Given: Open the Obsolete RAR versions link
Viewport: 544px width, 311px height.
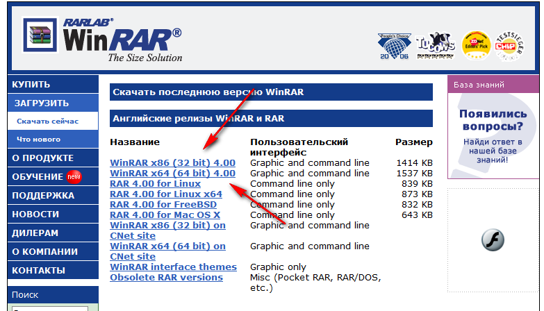Looking at the screenshot, I should coord(166,278).
